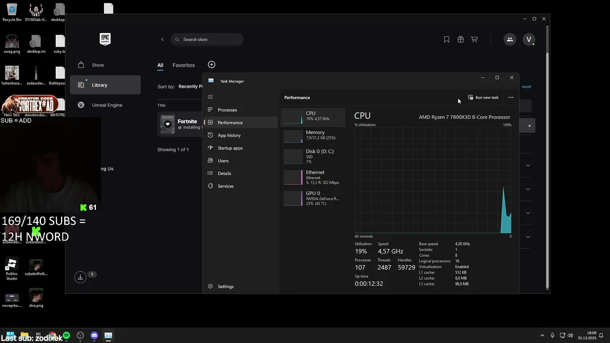Expand the third Epic filter chevron
Screen dimensions: 610x343
[x=528, y=213]
